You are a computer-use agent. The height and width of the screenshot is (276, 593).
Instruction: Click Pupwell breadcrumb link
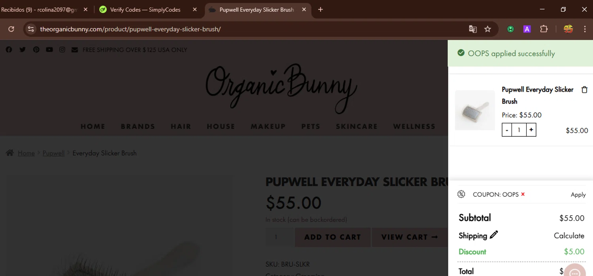[x=53, y=153]
